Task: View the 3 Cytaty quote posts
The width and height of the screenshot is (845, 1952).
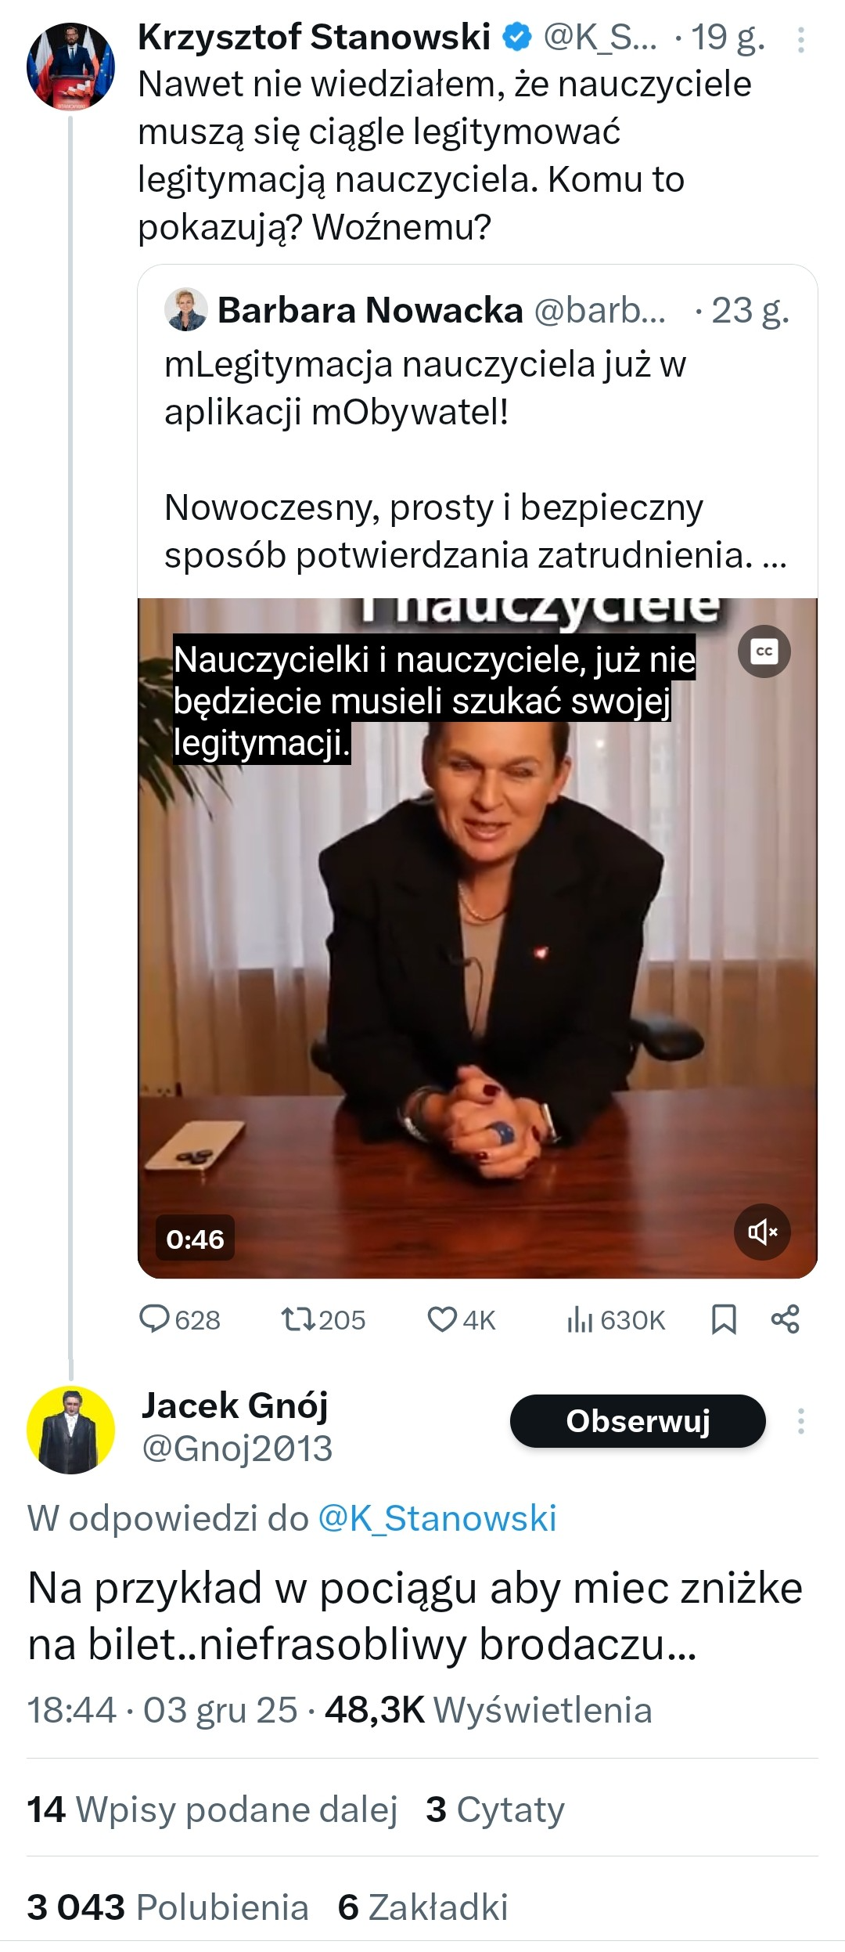Action: 494,1809
